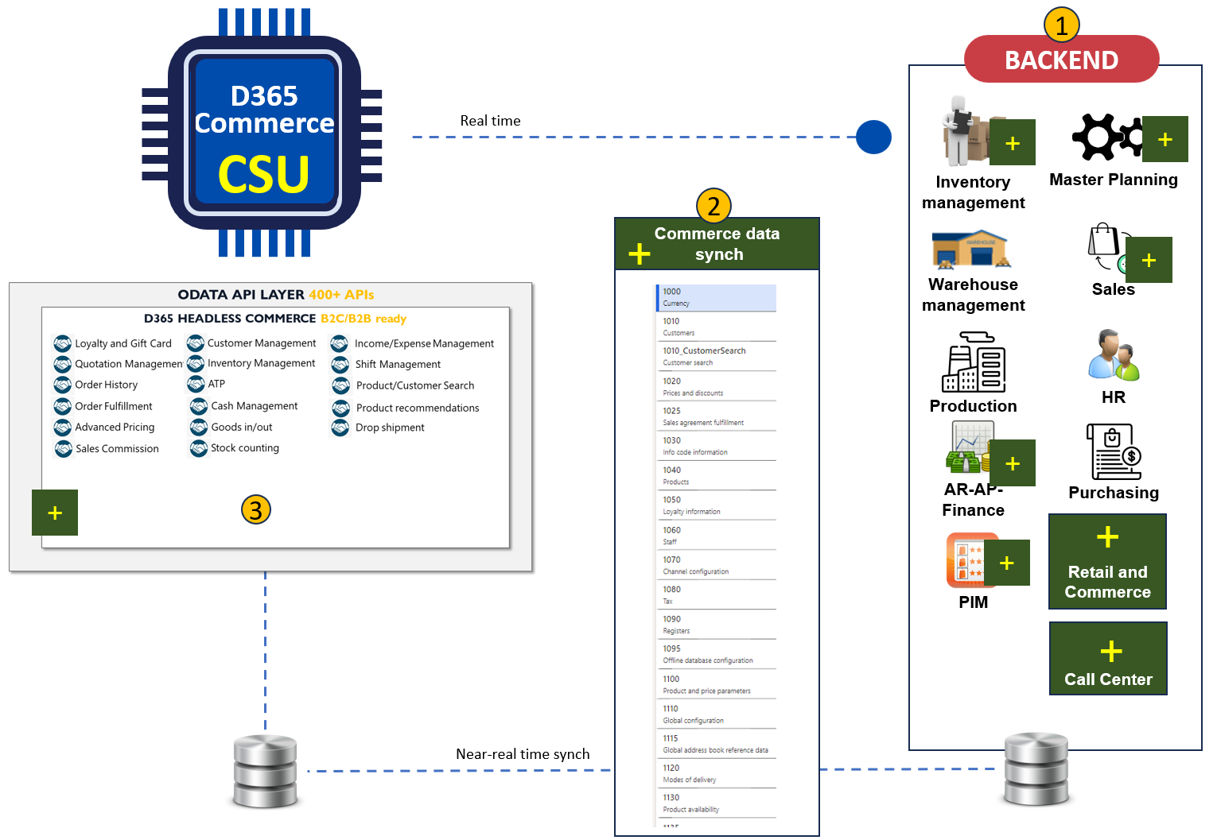Pick the handshake icon for Order Fulfillment
Viewport: 1217px width, 840px height.
click(x=63, y=406)
